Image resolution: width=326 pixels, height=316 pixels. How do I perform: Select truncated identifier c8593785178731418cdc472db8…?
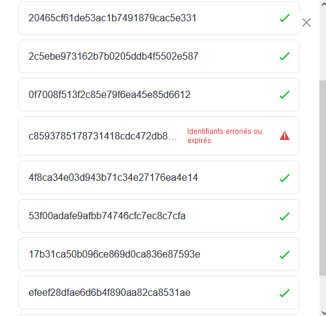103,136
